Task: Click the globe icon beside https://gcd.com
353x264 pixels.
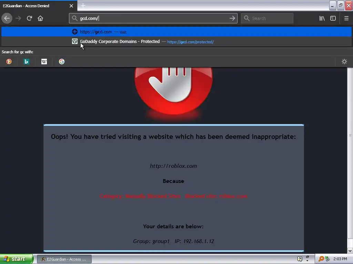Action: pyautogui.click(x=74, y=32)
